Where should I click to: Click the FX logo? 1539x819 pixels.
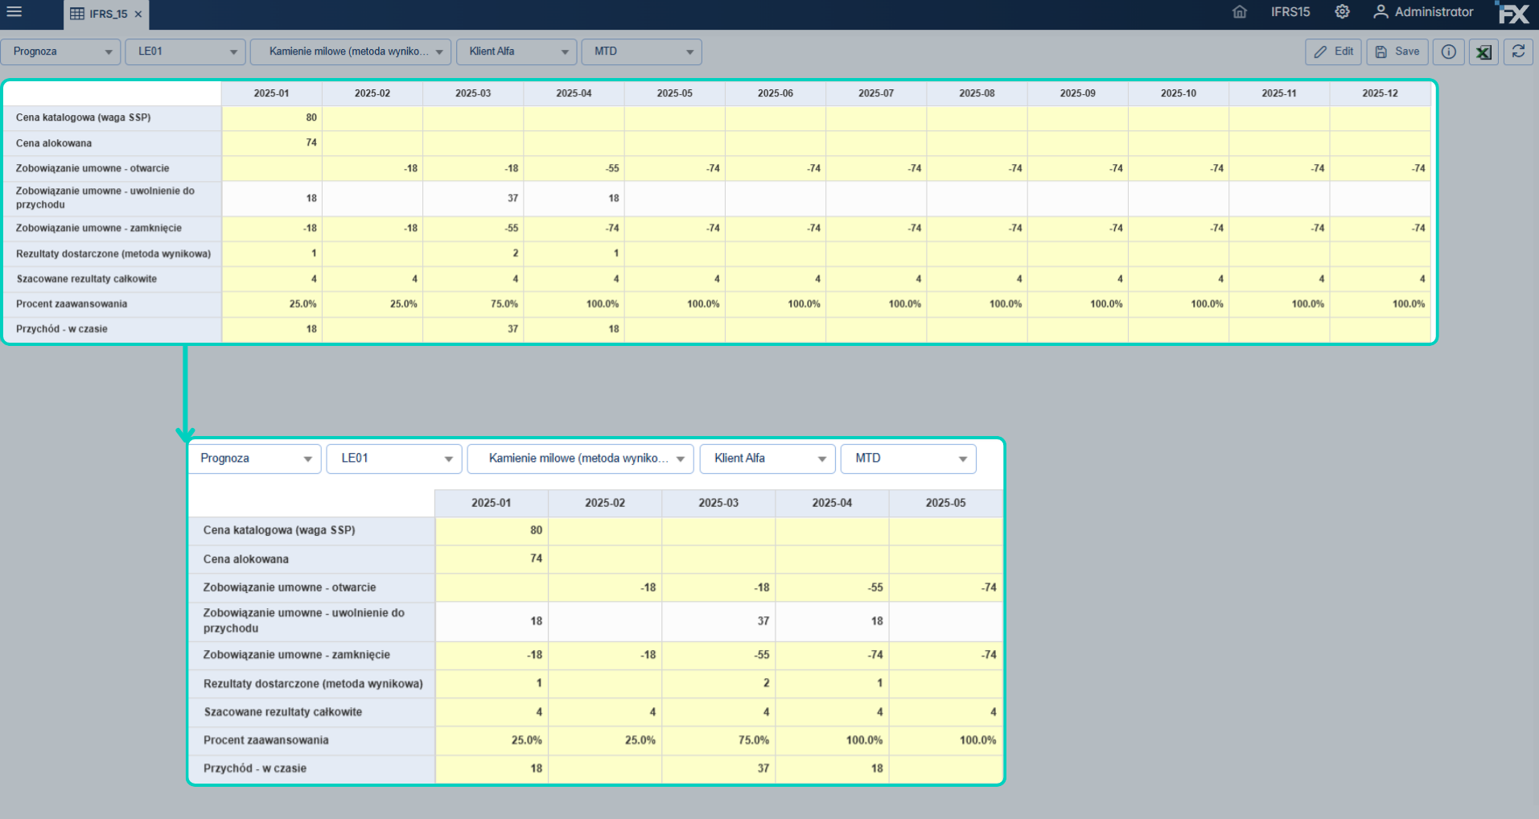(1513, 13)
